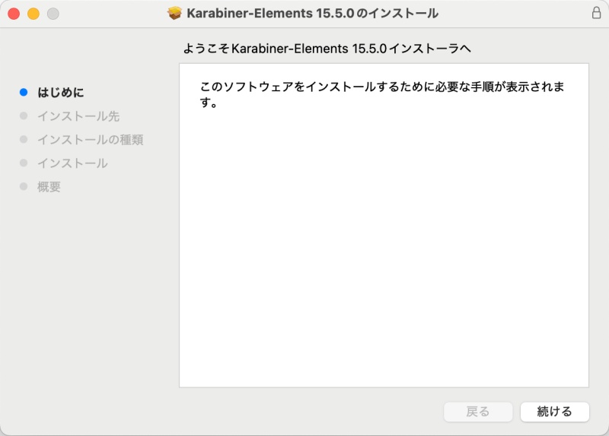Click the lock icon in the top-right corner

tap(595, 13)
